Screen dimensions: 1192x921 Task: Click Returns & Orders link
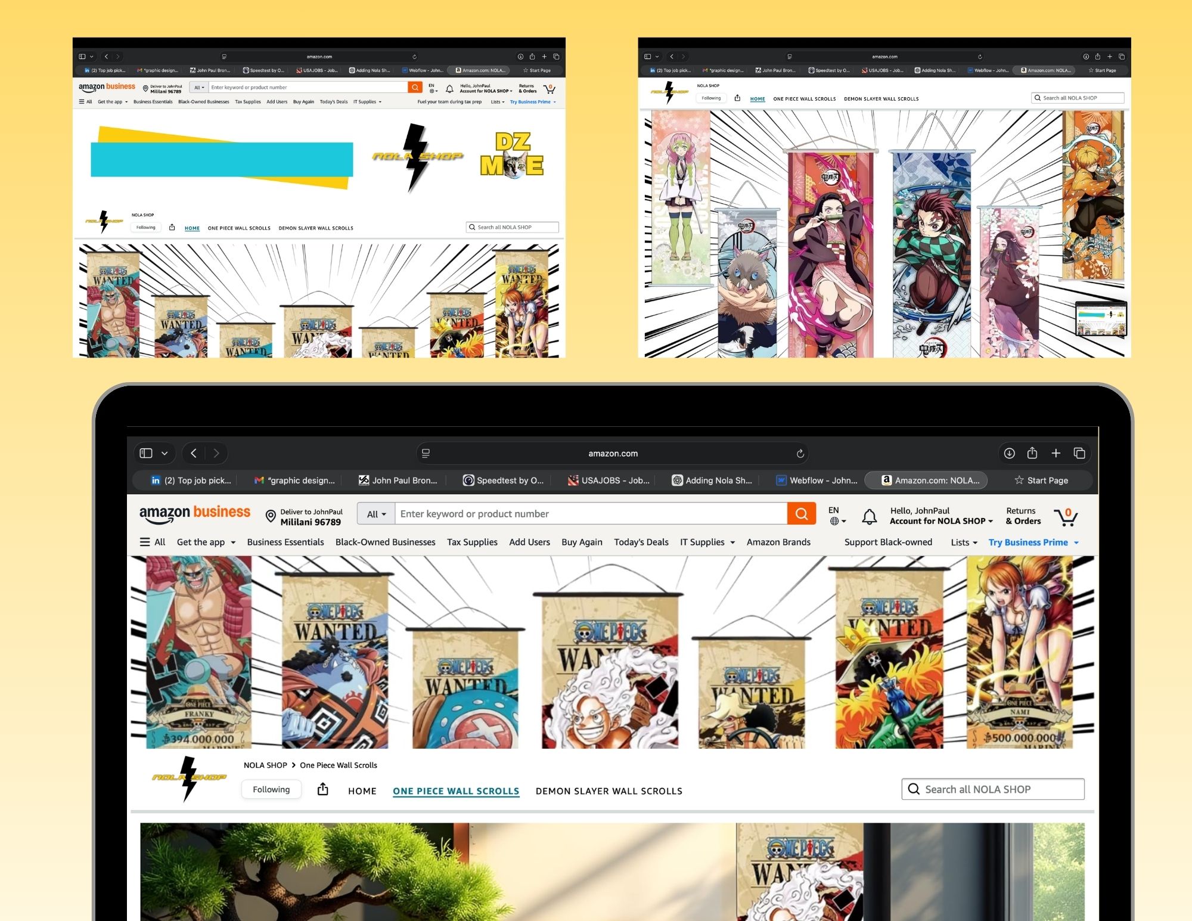[x=1023, y=516]
